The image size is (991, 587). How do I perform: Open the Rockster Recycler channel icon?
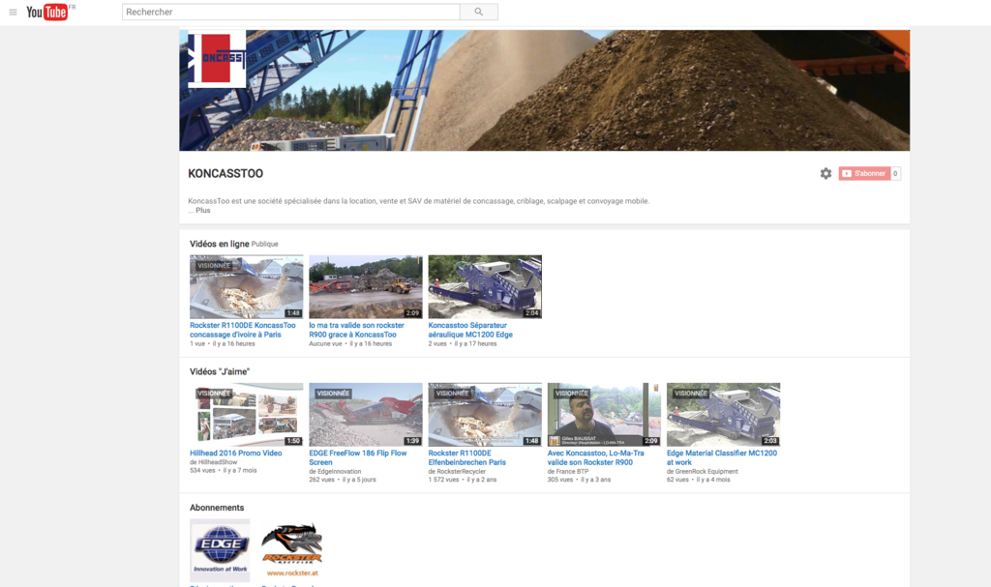[291, 549]
